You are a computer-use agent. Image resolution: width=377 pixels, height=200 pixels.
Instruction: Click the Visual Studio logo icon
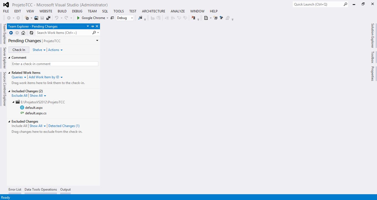6,5
